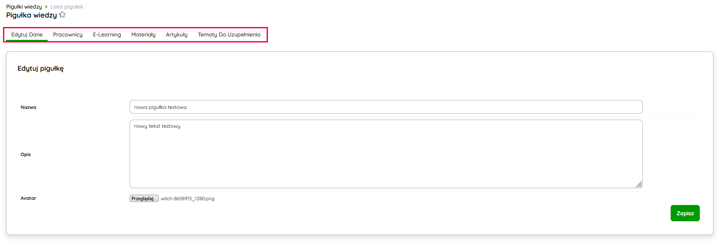
Task: Focus the Opis text area
Action: tap(386, 154)
